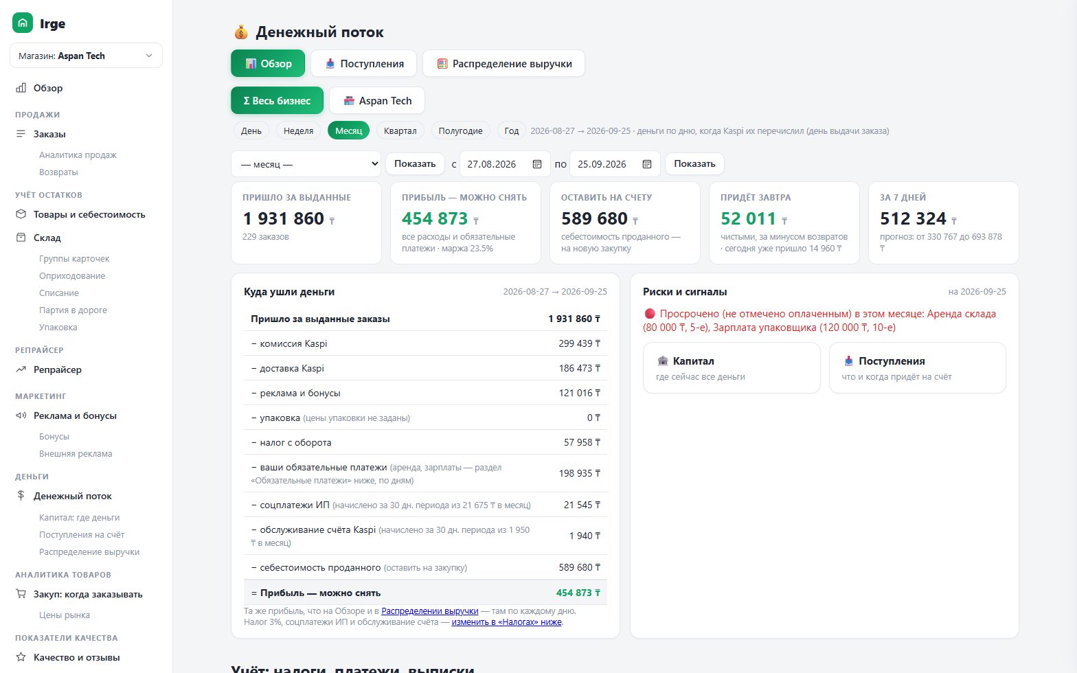Screen dimensions: 1077x673
Task: Select the Год period toggle
Action: tap(512, 130)
